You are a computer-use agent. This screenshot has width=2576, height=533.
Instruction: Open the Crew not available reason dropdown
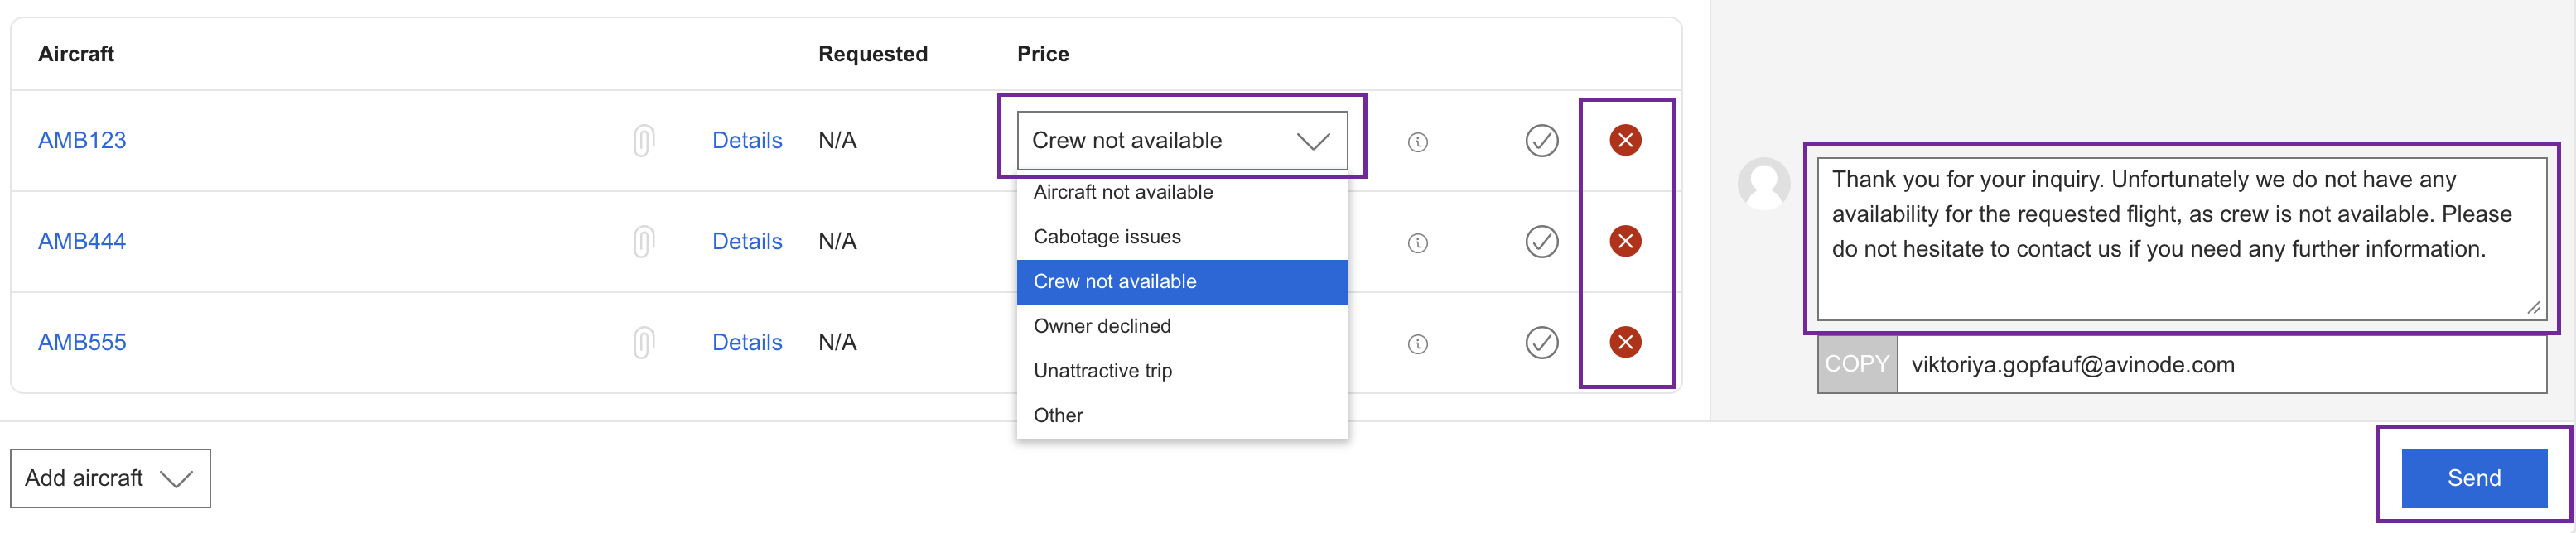pos(1181,141)
